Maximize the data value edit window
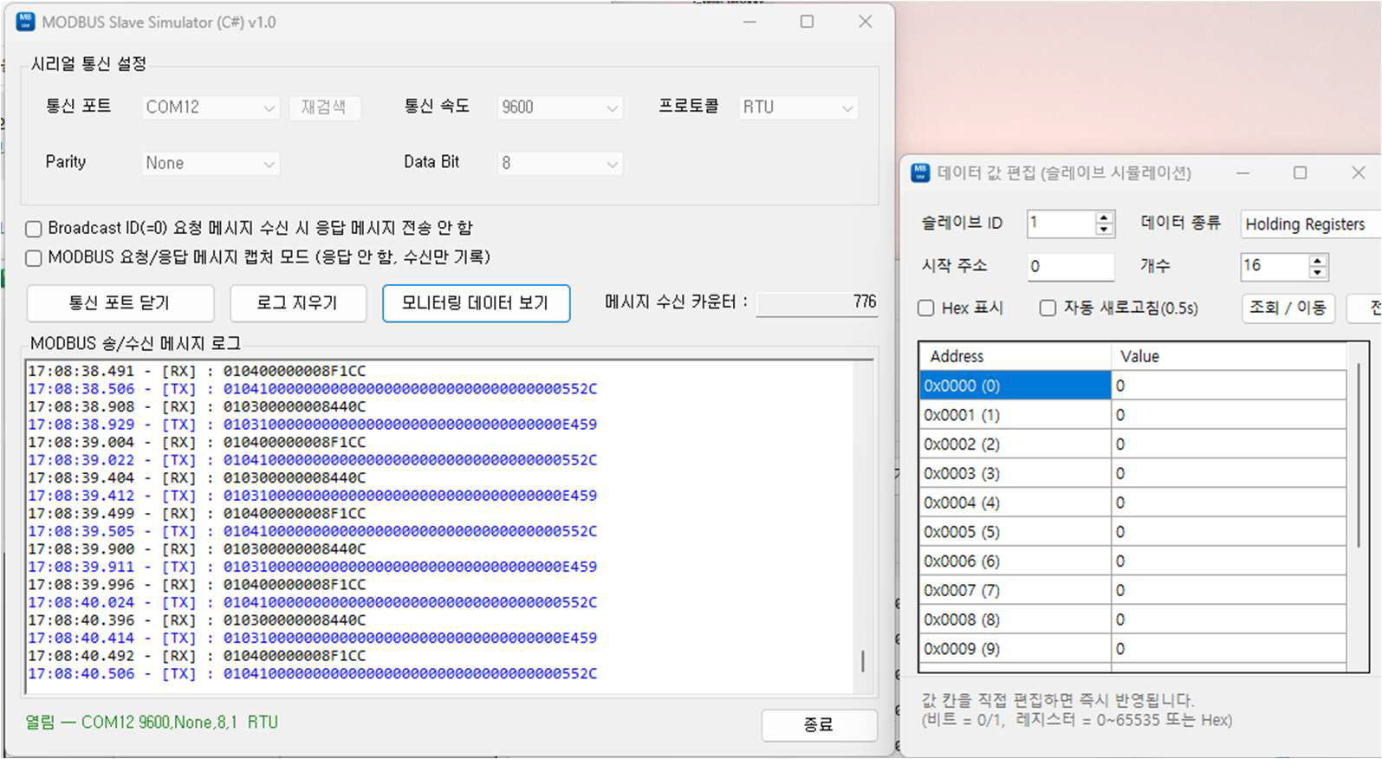 pyautogui.click(x=1300, y=172)
